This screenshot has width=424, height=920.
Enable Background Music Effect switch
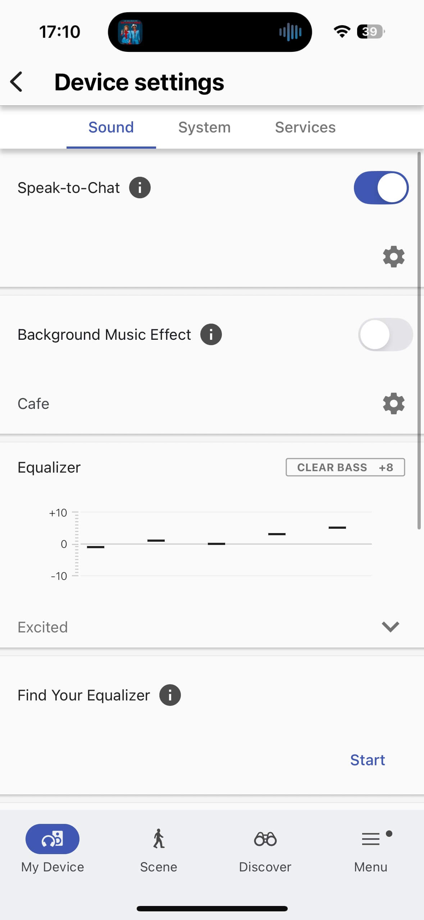[385, 334]
